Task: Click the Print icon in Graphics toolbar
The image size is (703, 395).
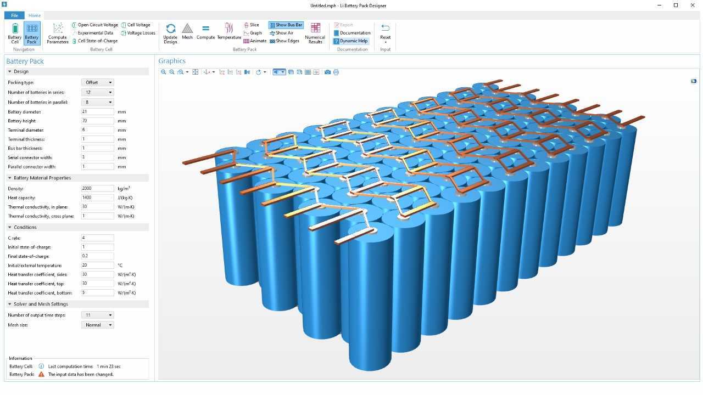Action: (x=336, y=72)
